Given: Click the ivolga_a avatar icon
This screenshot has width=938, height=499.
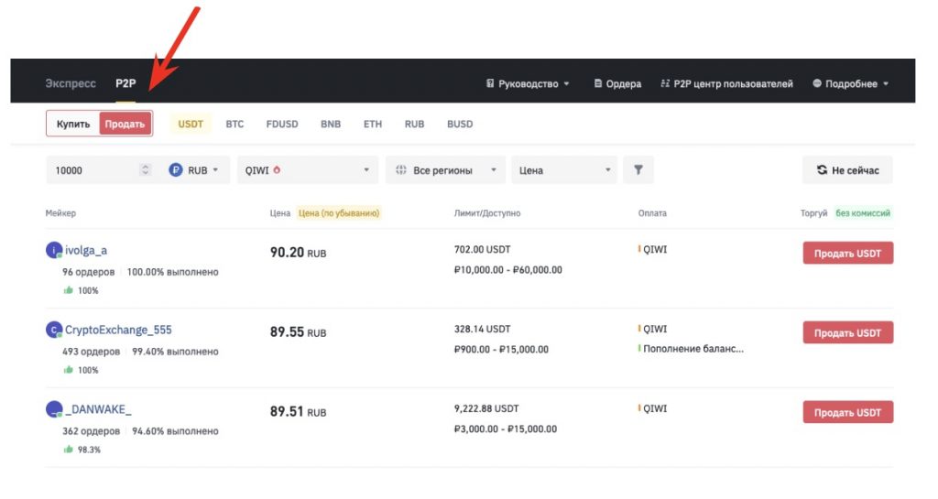Looking at the screenshot, I should click(54, 250).
